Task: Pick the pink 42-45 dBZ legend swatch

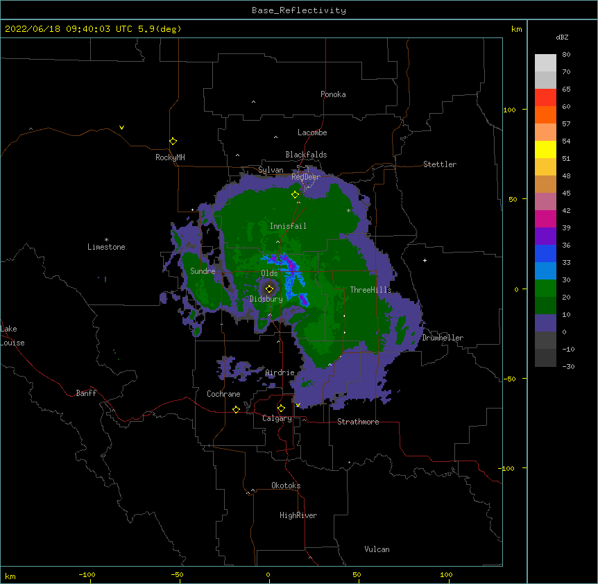Action: tap(545, 202)
